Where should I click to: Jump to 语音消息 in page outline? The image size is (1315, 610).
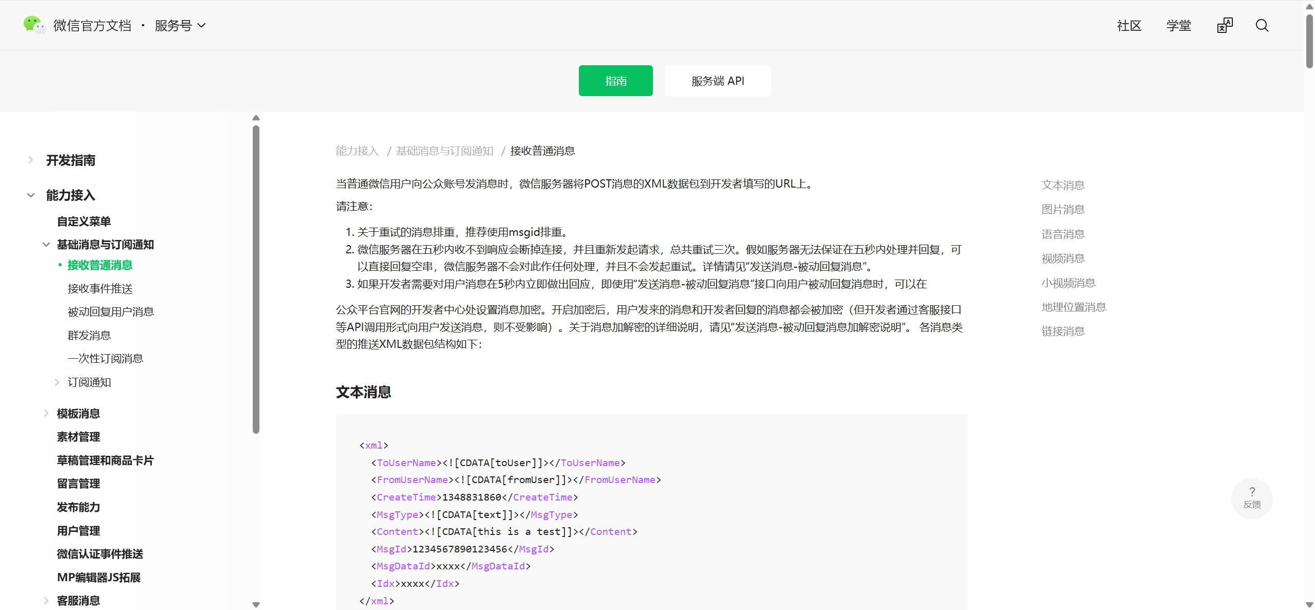pyautogui.click(x=1063, y=234)
